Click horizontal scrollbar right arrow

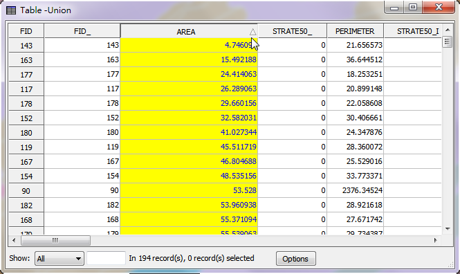436,240
